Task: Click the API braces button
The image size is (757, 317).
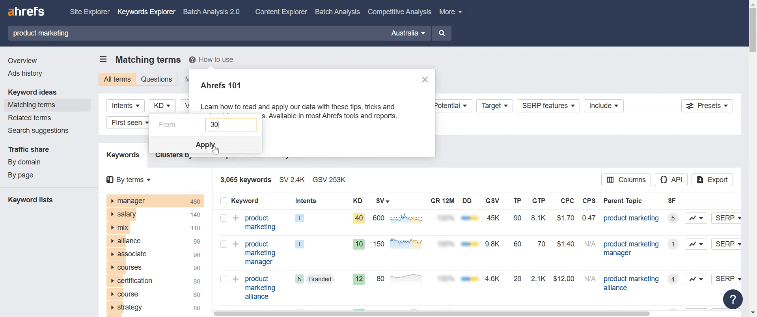Action: coord(671,180)
